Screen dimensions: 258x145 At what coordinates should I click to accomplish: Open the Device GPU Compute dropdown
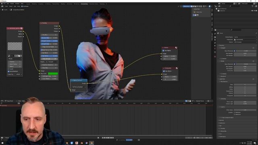click(245, 42)
